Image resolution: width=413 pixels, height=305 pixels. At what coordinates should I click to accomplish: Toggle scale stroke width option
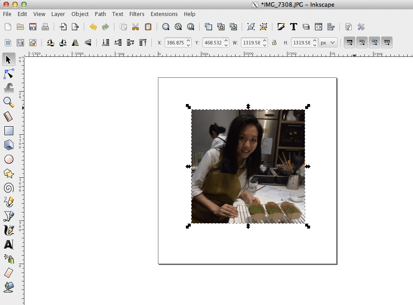350,43
